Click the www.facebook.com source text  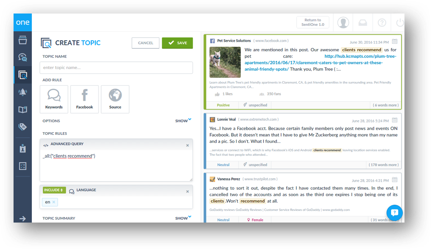pos(271,41)
